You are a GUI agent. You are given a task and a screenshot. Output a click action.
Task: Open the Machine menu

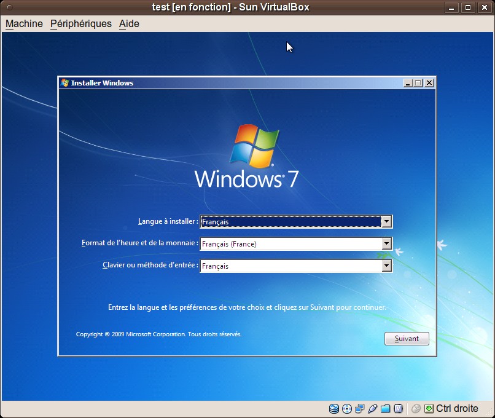pos(24,23)
